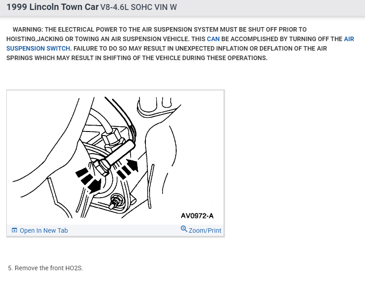Follow the blue CAN hyperlink
Image resolution: width=365 pixels, height=282 pixels.
click(x=213, y=39)
